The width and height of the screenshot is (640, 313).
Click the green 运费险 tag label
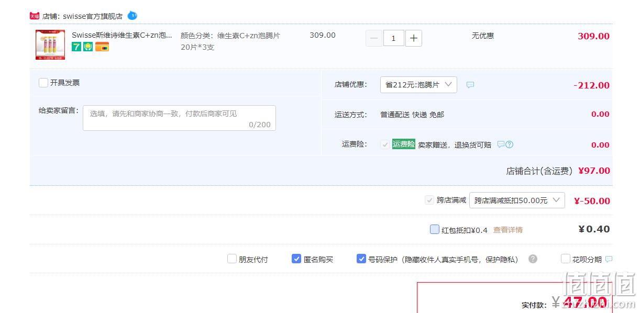pyautogui.click(x=404, y=144)
